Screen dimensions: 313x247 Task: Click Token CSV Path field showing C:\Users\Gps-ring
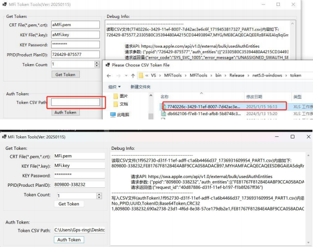pos(79,230)
